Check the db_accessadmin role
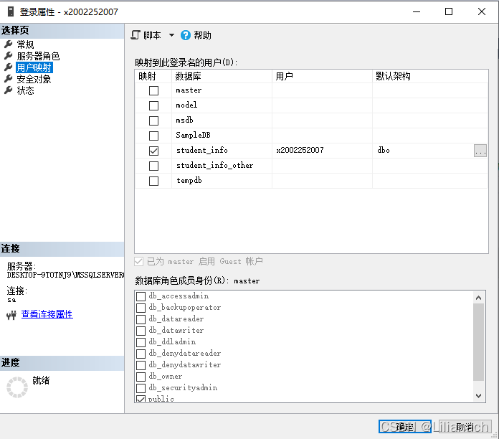 click(x=141, y=296)
